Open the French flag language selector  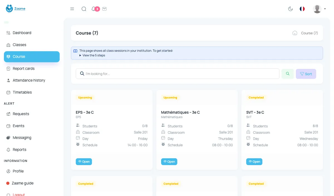click(x=302, y=9)
